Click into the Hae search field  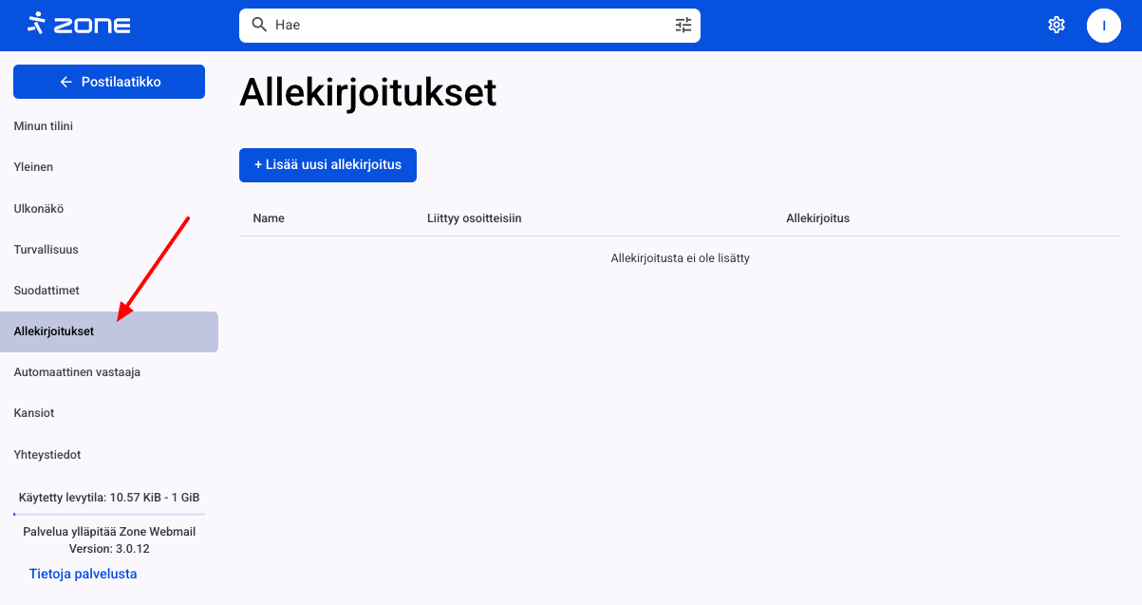coord(465,25)
